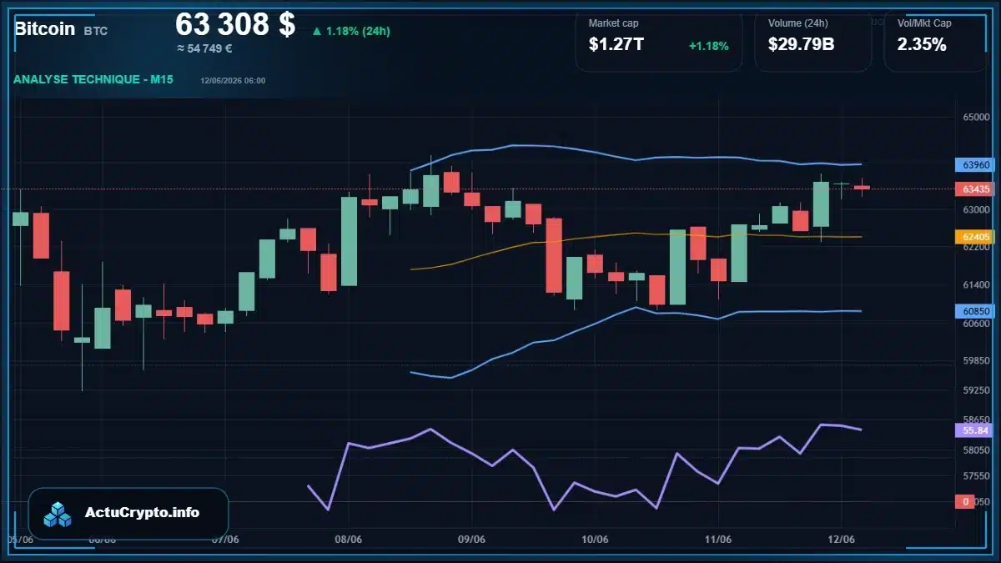Screen dimensions: 1001x563
Task: Click the Bitcoin title text
Action: 45,28
